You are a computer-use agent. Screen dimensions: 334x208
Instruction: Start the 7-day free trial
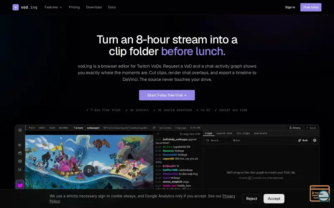[x=167, y=95]
